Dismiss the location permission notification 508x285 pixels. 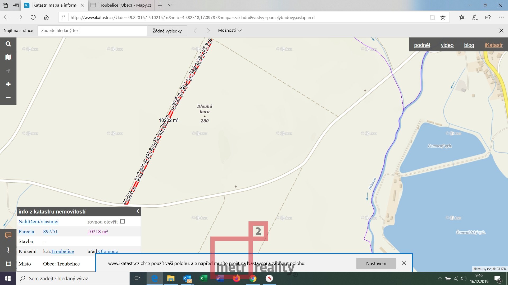tap(404, 263)
